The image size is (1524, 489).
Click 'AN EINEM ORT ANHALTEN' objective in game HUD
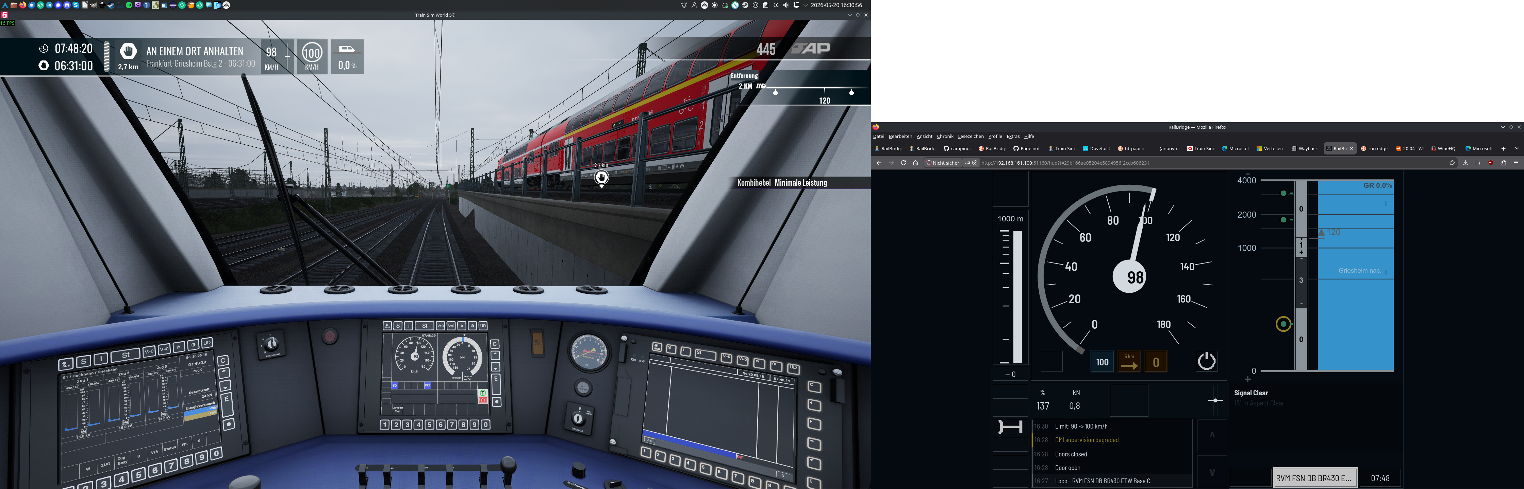click(x=195, y=51)
